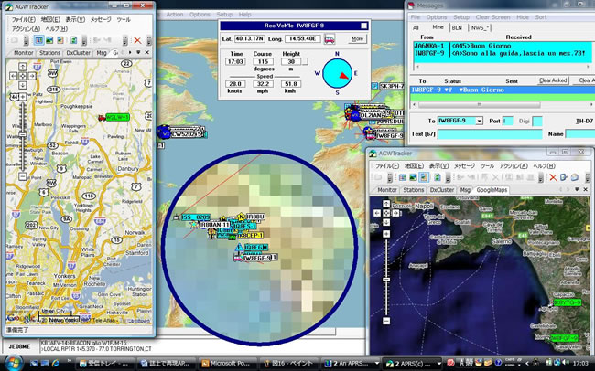Recenter left Google map with center pan button
Image resolution: width=595 pixels, height=371 pixels.
(22, 76)
